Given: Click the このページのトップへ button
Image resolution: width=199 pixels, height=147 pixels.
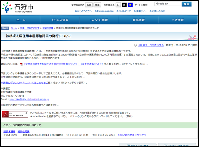Looking at the screenshot, I should [177, 145].
